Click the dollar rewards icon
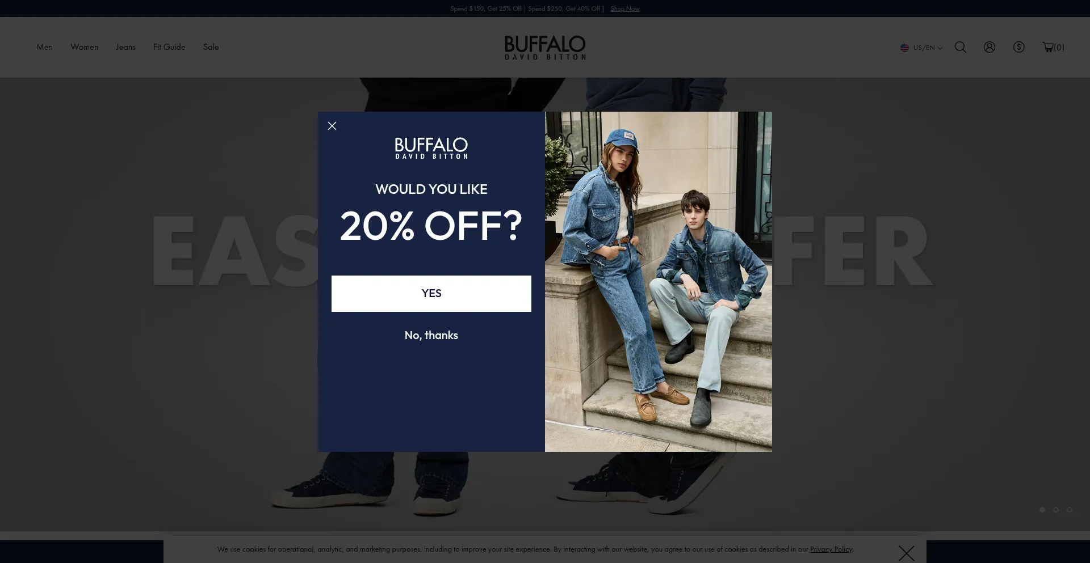 coord(1019,47)
